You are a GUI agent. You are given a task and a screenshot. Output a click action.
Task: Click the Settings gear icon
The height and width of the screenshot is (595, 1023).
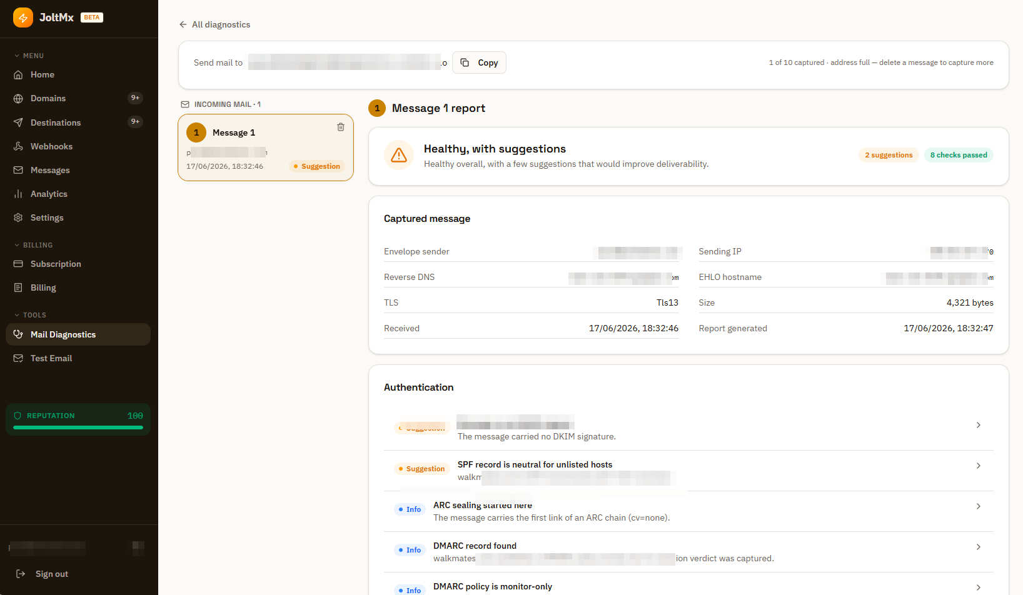[18, 217]
